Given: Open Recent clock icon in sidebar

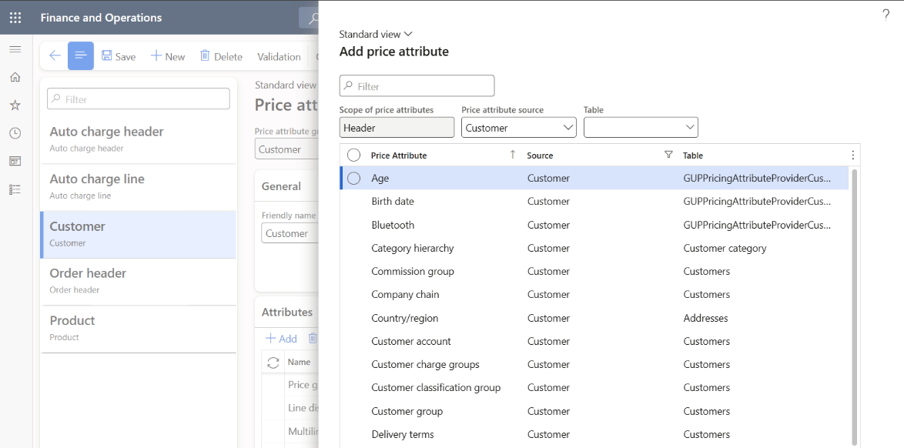Looking at the screenshot, I should click(x=15, y=133).
